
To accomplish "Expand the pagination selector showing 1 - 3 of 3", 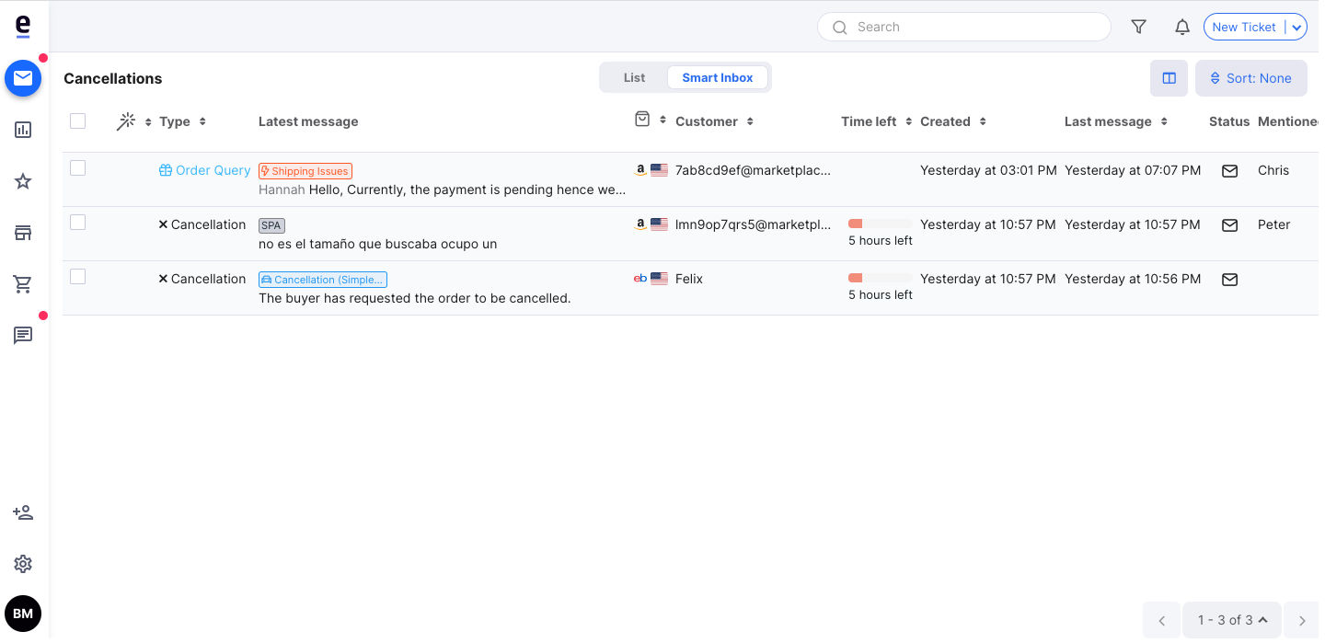I will pyautogui.click(x=1231, y=620).
